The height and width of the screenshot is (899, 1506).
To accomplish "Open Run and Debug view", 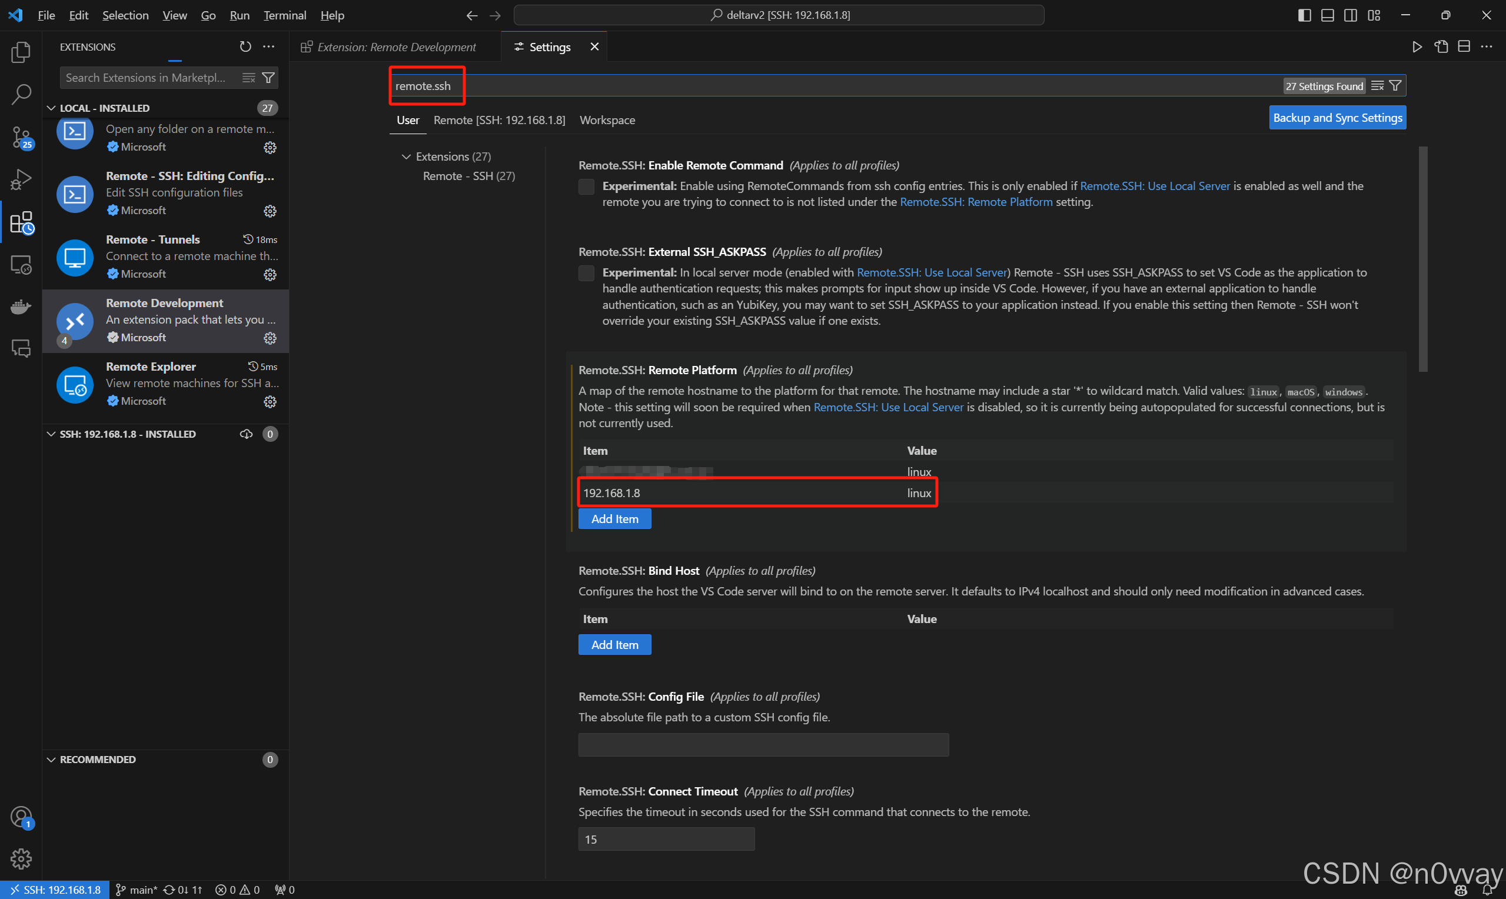I will tap(21, 180).
